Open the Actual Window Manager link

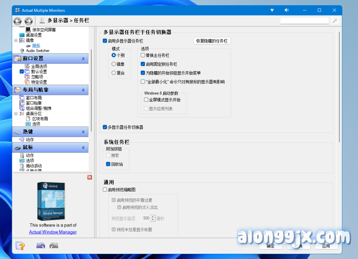click(53, 232)
